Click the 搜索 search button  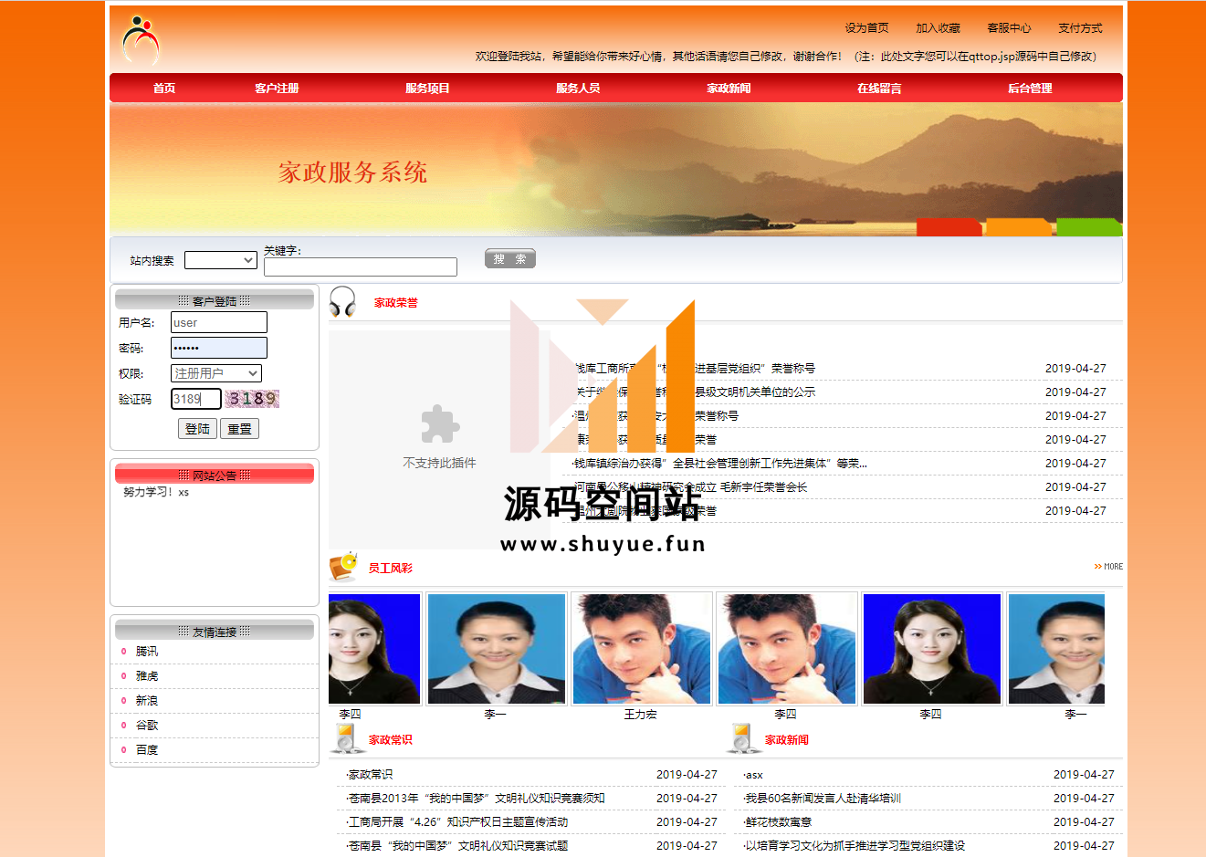coord(509,259)
